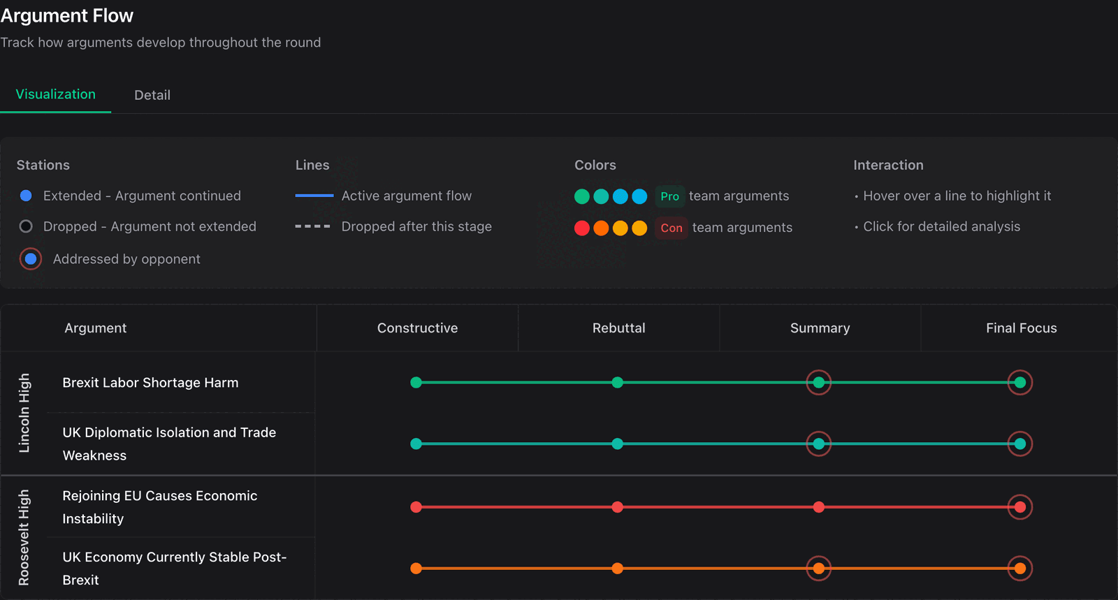Click the solid Active argument flow line sample
Viewport: 1118px width, 600px height.
[x=314, y=196]
